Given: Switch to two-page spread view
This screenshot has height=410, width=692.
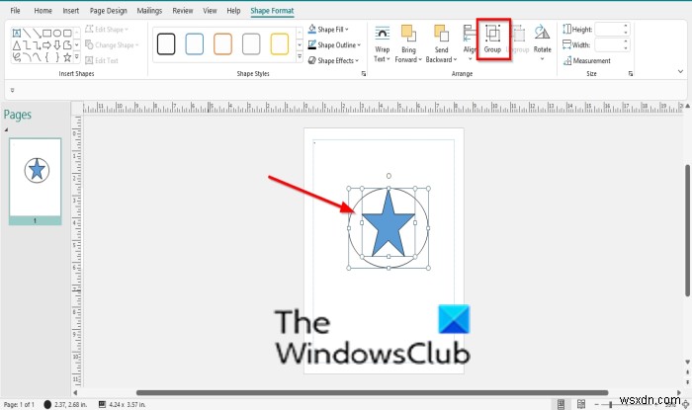Looking at the screenshot, I should pyautogui.click(x=581, y=404).
